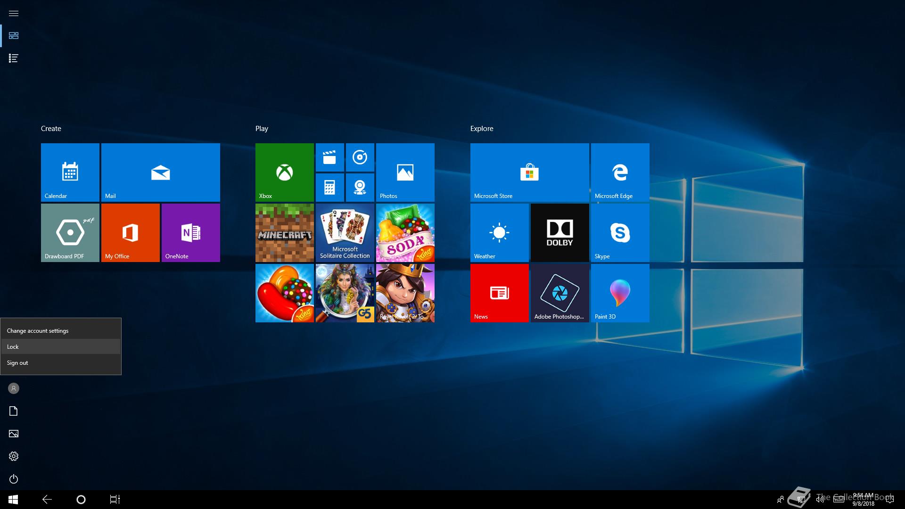Screen dimensions: 905x509
Task: Click Change account settings
Action: click(x=60, y=331)
